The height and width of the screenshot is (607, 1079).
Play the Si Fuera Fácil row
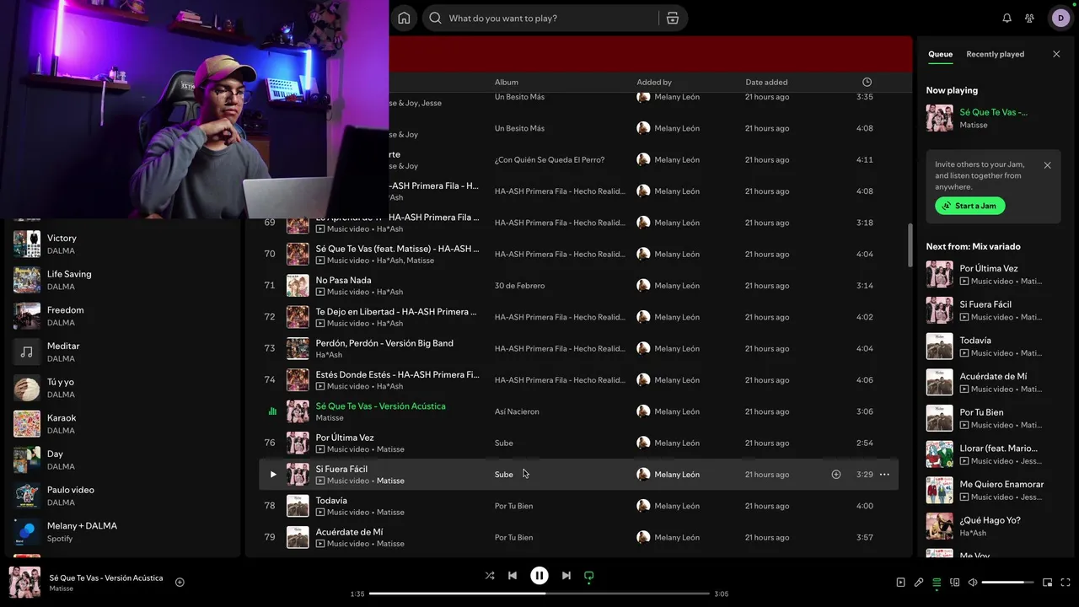pos(273,475)
